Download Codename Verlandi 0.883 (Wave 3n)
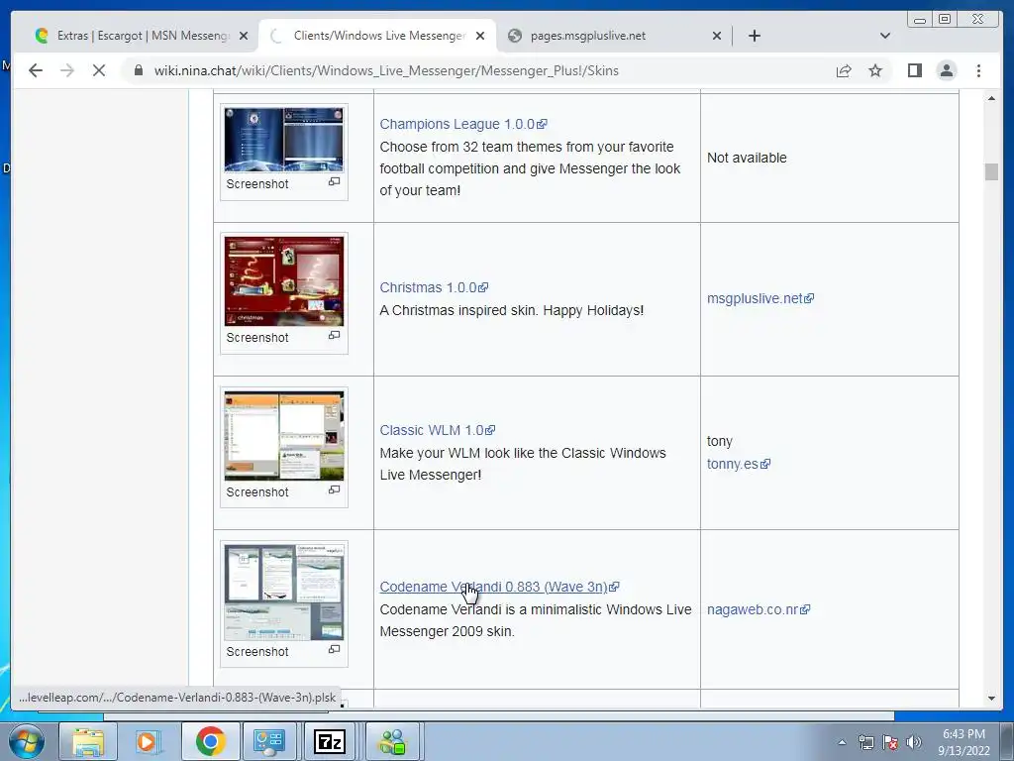The width and height of the screenshot is (1014, 761). [x=499, y=587]
